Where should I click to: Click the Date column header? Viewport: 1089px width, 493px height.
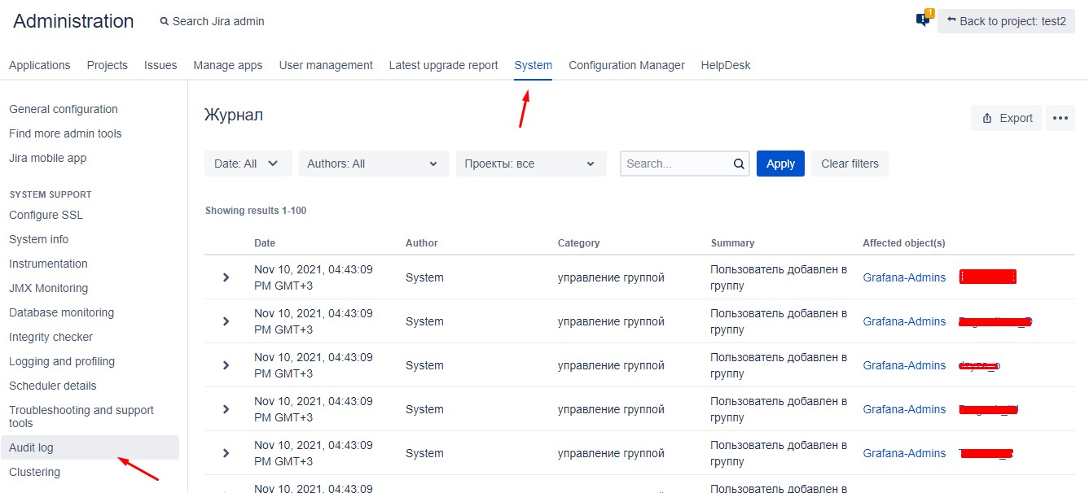265,242
